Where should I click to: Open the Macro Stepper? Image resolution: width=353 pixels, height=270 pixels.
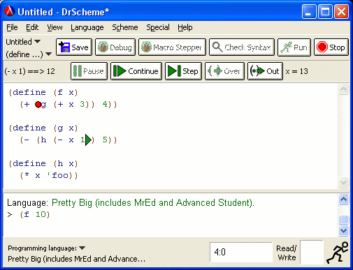click(172, 47)
